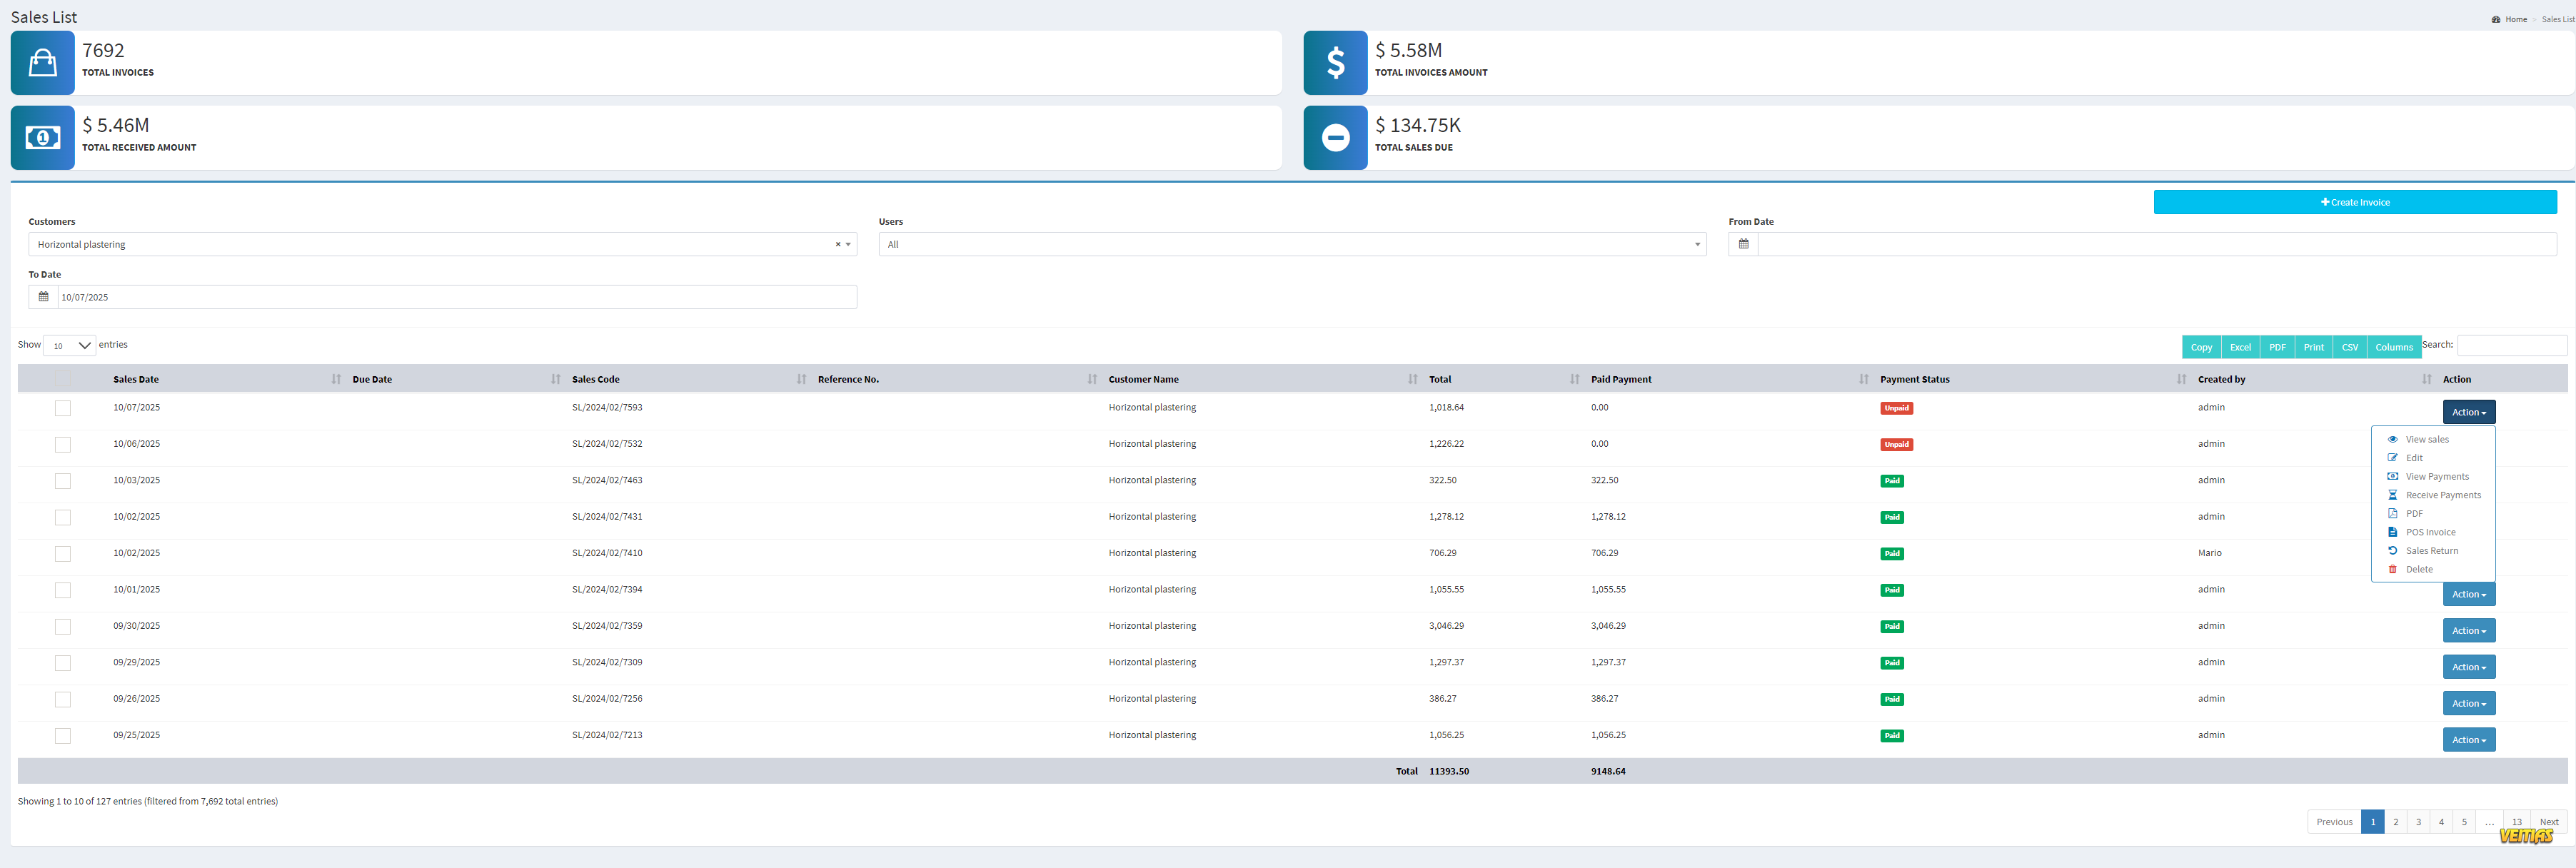The width and height of the screenshot is (2576, 868).
Task: Select Sales Return in the action menu
Action: 2431,551
